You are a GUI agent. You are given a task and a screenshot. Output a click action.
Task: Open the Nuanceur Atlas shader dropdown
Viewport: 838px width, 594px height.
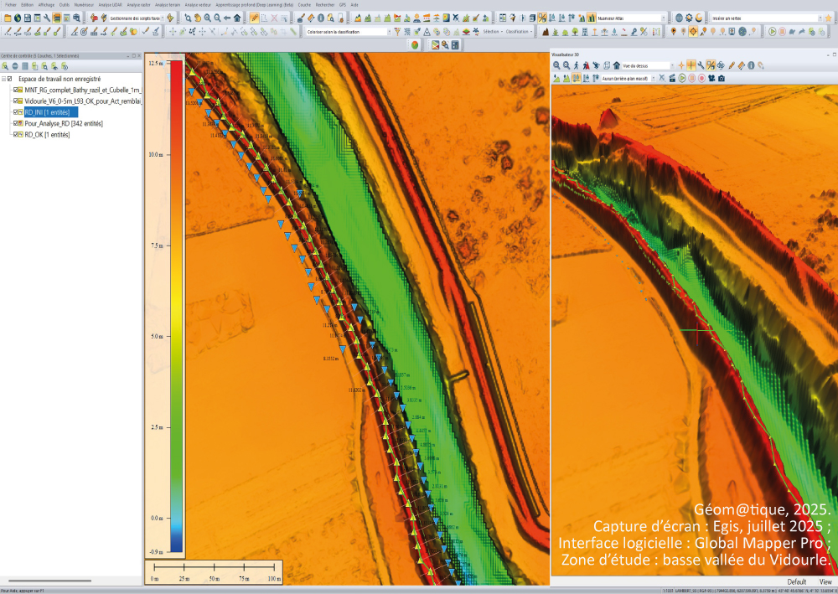[665, 18]
